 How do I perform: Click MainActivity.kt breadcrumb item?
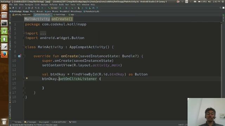pyautogui.click(x=91, y=12)
